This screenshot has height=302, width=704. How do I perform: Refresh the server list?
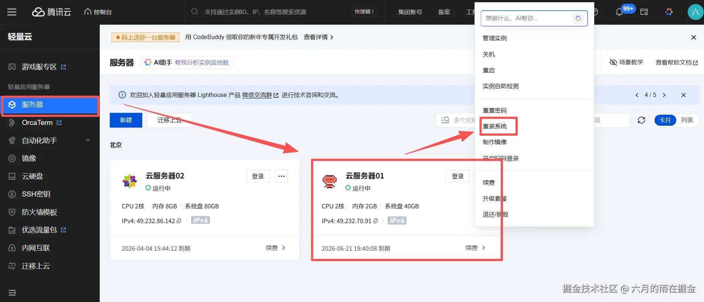[x=642, y=120]
